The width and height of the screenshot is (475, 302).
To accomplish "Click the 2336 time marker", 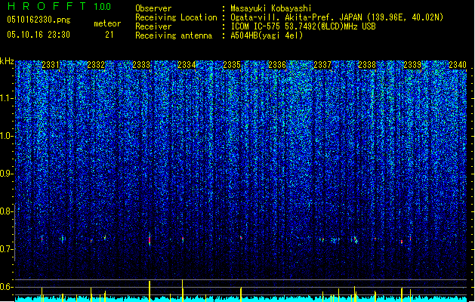I will pos(277,65).
